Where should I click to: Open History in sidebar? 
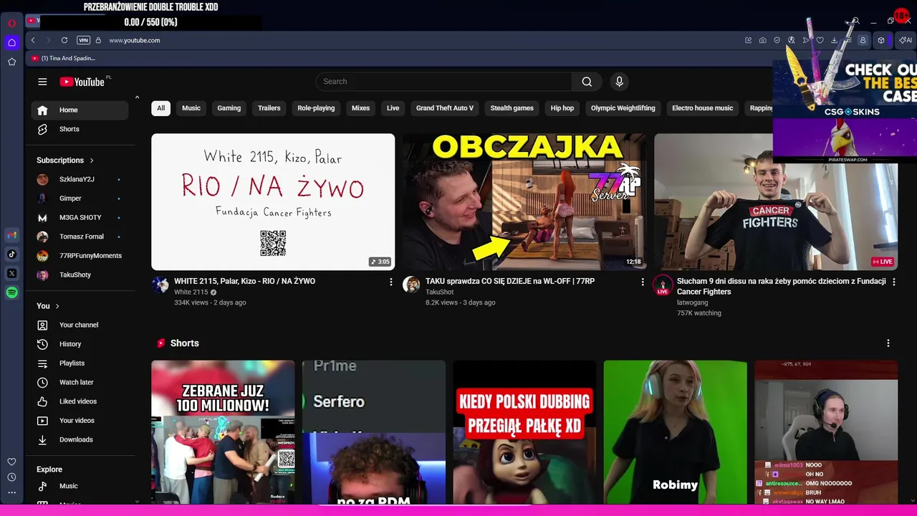tap(80, 344)
